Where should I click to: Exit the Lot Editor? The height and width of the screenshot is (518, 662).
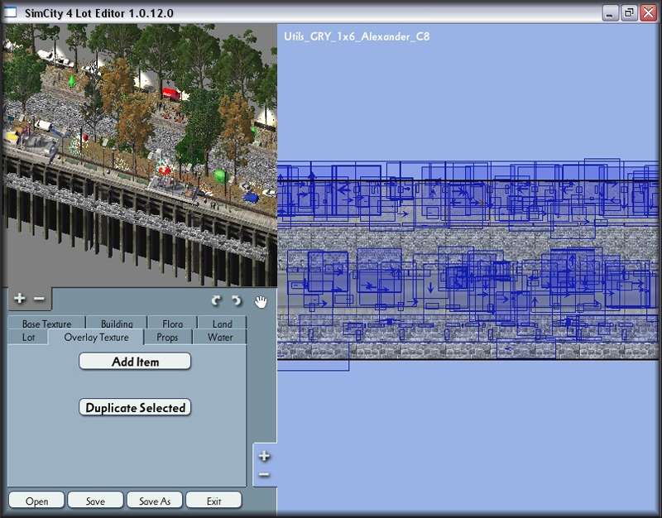(x=213, y=501)
